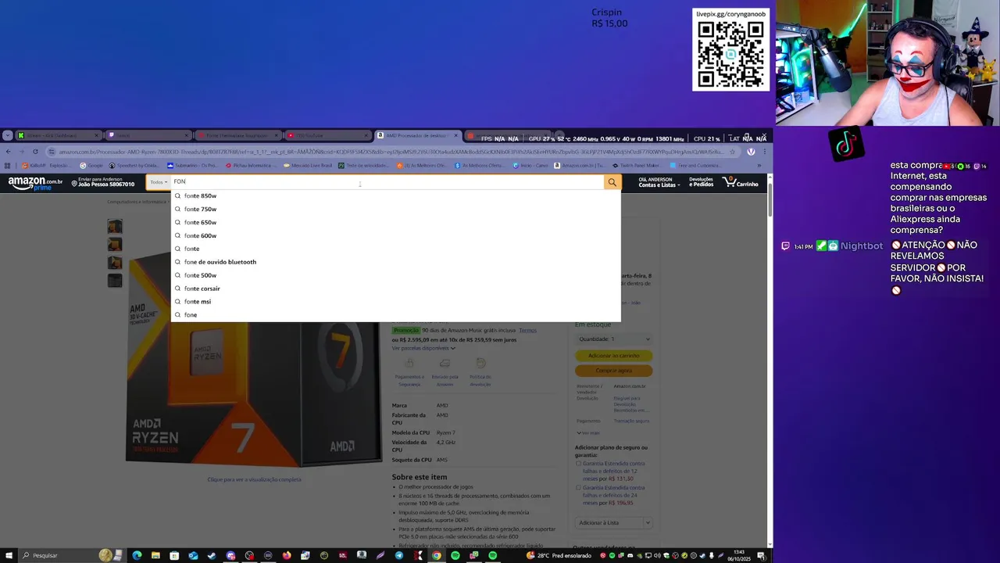Click the Transação segura link
This screenshot has height=563, width=1000.
[631, 421]
